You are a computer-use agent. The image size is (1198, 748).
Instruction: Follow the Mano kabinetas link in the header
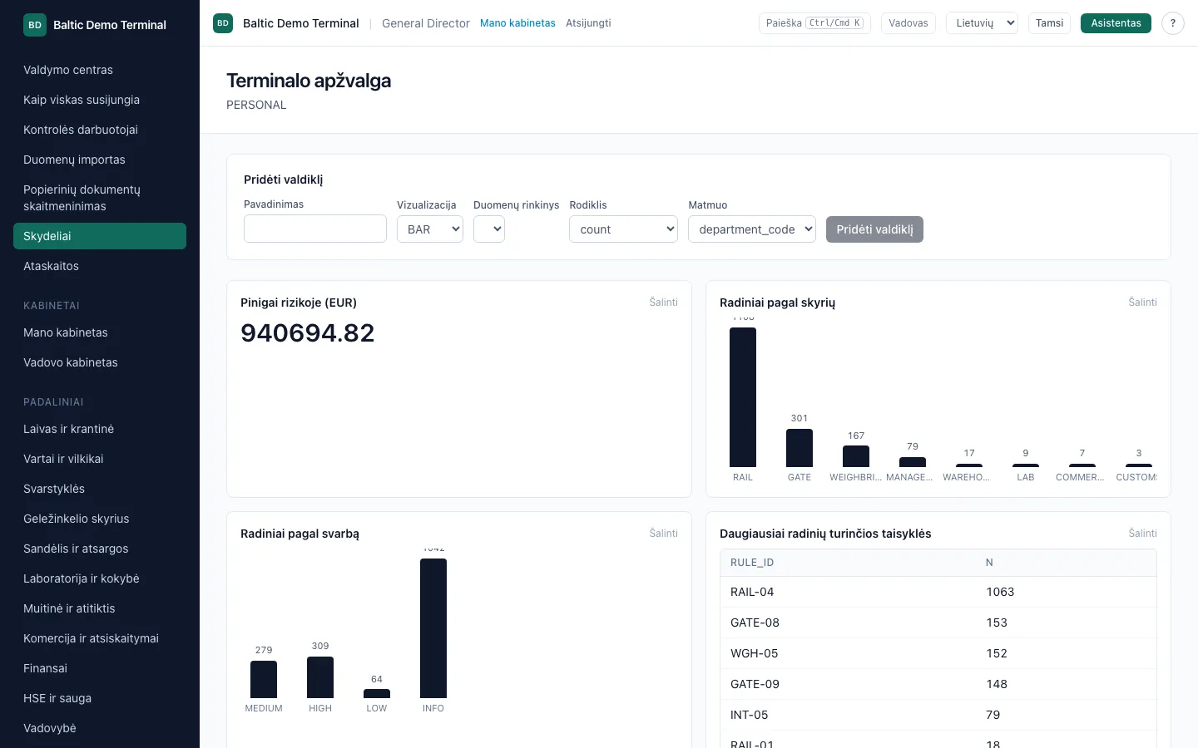point(517,23)
